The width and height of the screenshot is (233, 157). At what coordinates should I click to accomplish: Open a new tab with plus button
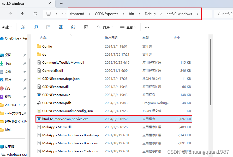point(61,4)
